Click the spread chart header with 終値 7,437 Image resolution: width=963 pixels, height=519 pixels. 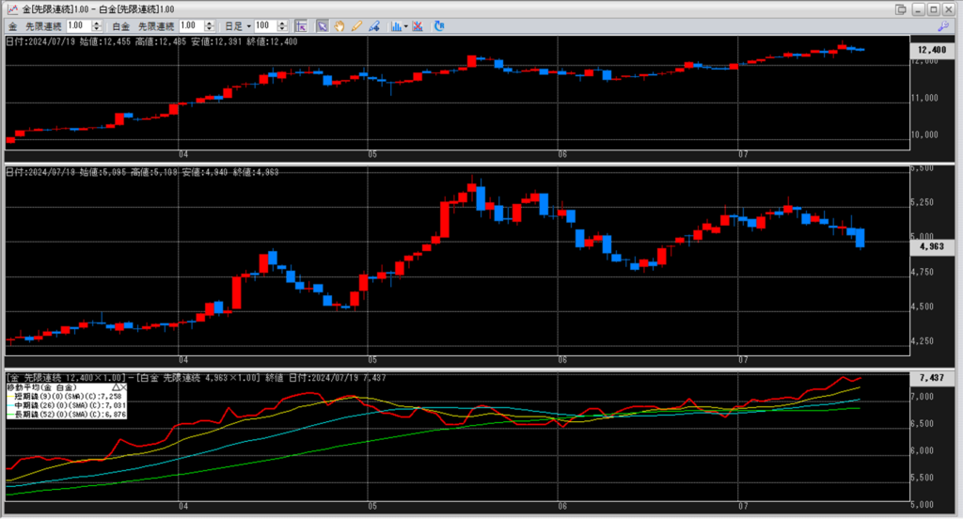point(196,378)
